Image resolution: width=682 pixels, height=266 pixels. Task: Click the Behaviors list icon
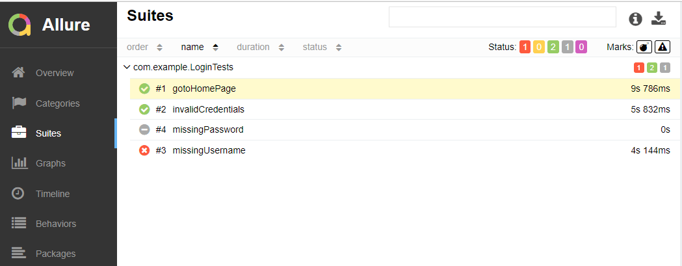pos(20,223)
